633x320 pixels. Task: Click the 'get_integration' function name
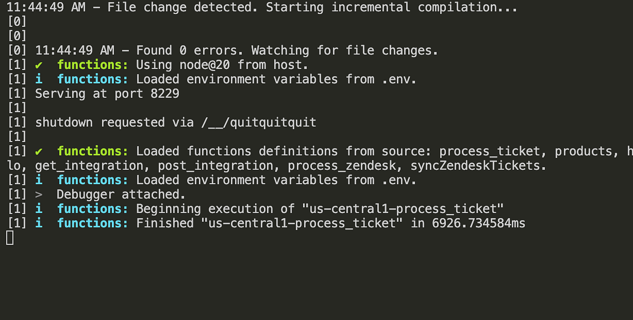pyautogui.click(x=92, y=166)
